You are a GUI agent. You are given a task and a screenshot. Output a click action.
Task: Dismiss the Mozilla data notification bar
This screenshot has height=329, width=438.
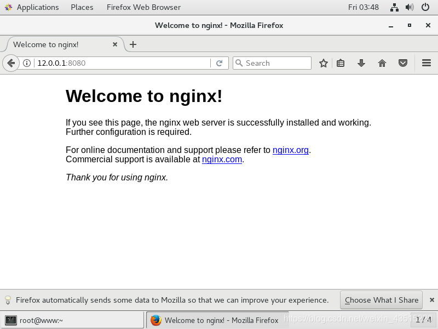coord(432,300)
